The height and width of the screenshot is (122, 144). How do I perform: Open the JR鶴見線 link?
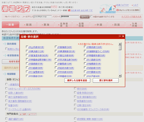pyautogui.click(x=65, y=64)
